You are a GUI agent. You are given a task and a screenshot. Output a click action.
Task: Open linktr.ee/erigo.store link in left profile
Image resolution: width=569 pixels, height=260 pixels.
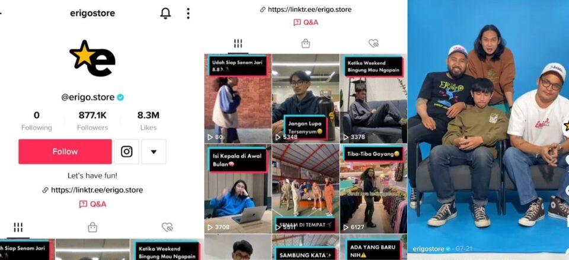click(x=92, y=190)
